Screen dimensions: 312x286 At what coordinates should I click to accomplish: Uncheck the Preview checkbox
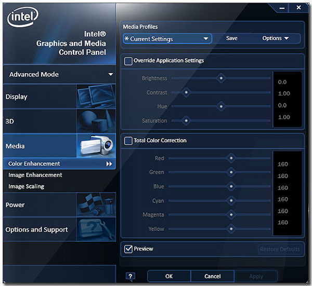click(128, 249)
